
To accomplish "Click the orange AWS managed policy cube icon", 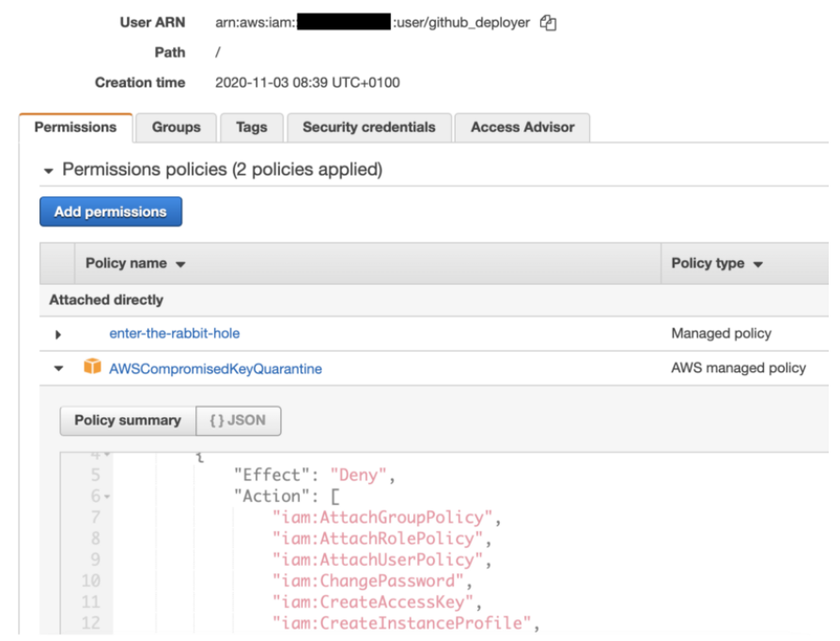I will tap(92, 367).
